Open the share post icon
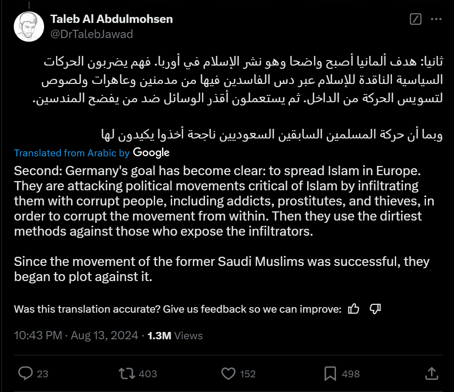Viewport: 454px width, 392px height. point(432,374)
